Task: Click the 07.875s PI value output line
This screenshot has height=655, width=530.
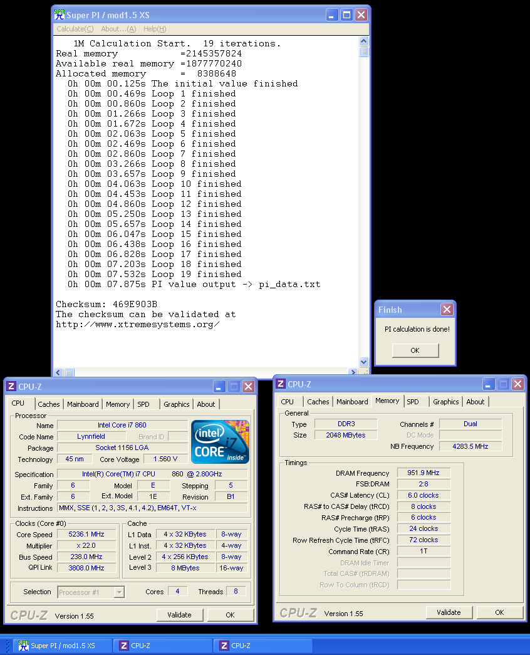Action: [194, 285]
